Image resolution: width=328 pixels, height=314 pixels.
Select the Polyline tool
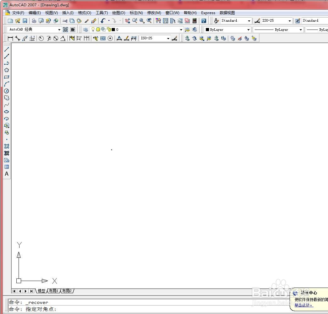click(x=7, y=63)
